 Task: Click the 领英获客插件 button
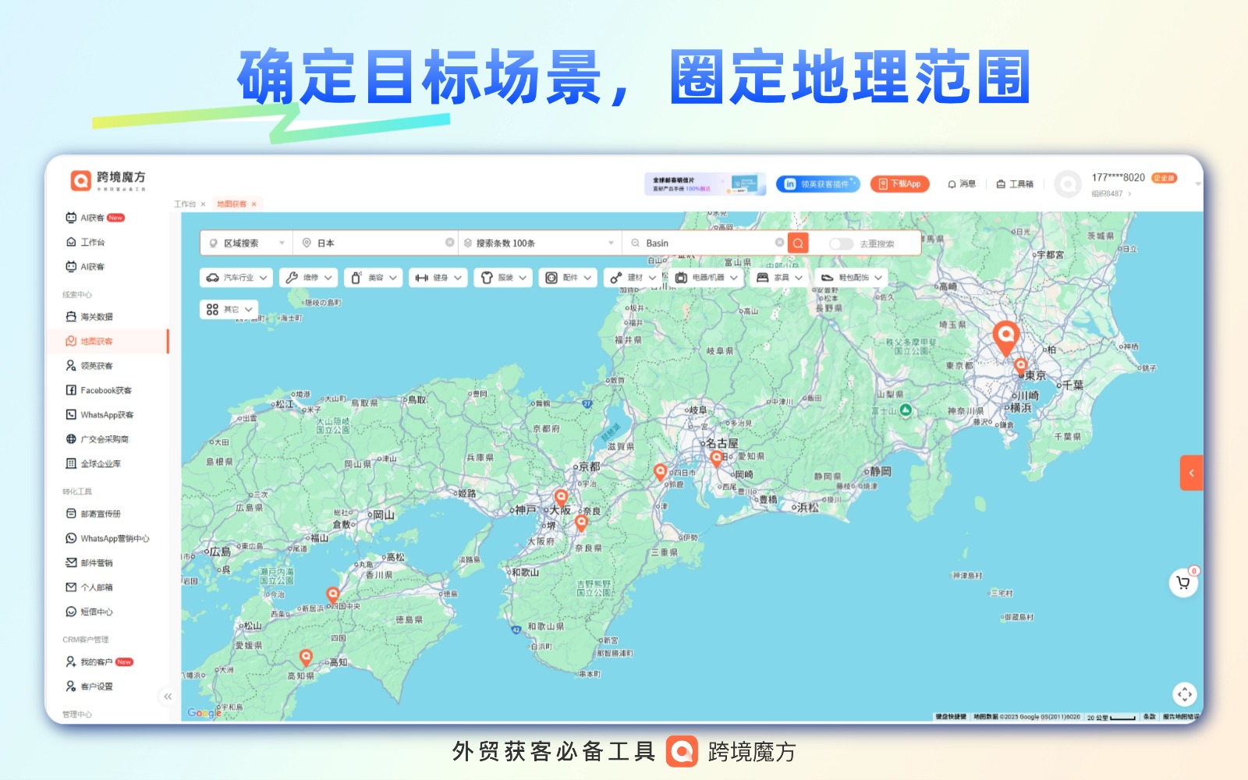pyautogui.click(x=817, y=184)
